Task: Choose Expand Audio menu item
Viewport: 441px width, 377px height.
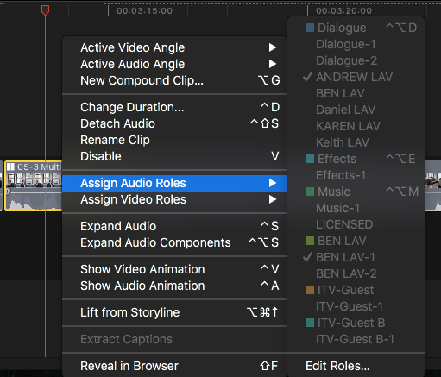Action: coord(174,226)
